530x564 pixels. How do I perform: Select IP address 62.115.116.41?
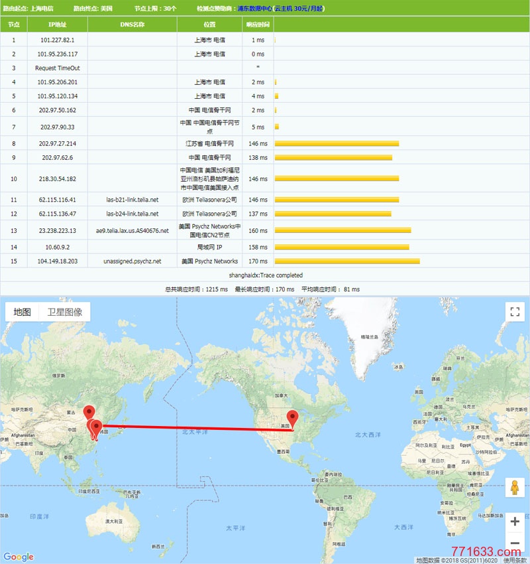(x=58, y=200)
